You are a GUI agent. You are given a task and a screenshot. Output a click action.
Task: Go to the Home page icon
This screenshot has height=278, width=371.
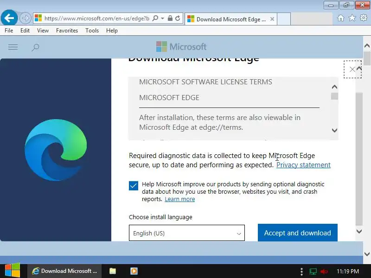[341, 18]
